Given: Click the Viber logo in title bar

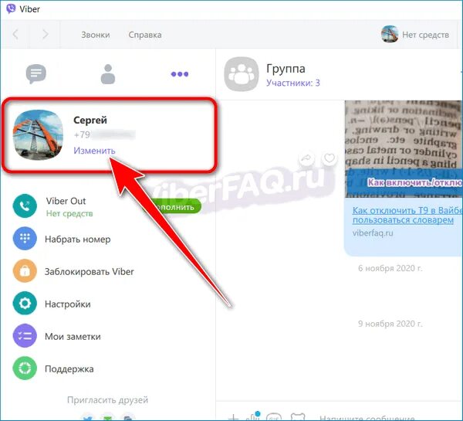Looking at the screenshot, I should [x=11, y=8].
